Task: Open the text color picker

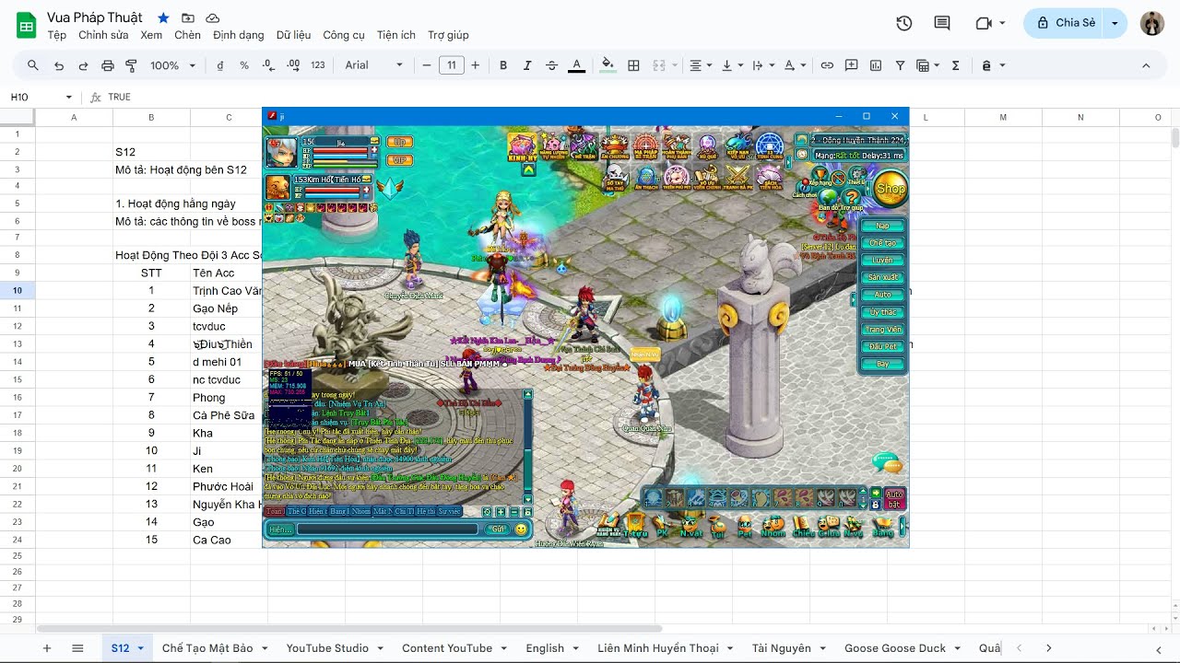Action: click(576, 65)
